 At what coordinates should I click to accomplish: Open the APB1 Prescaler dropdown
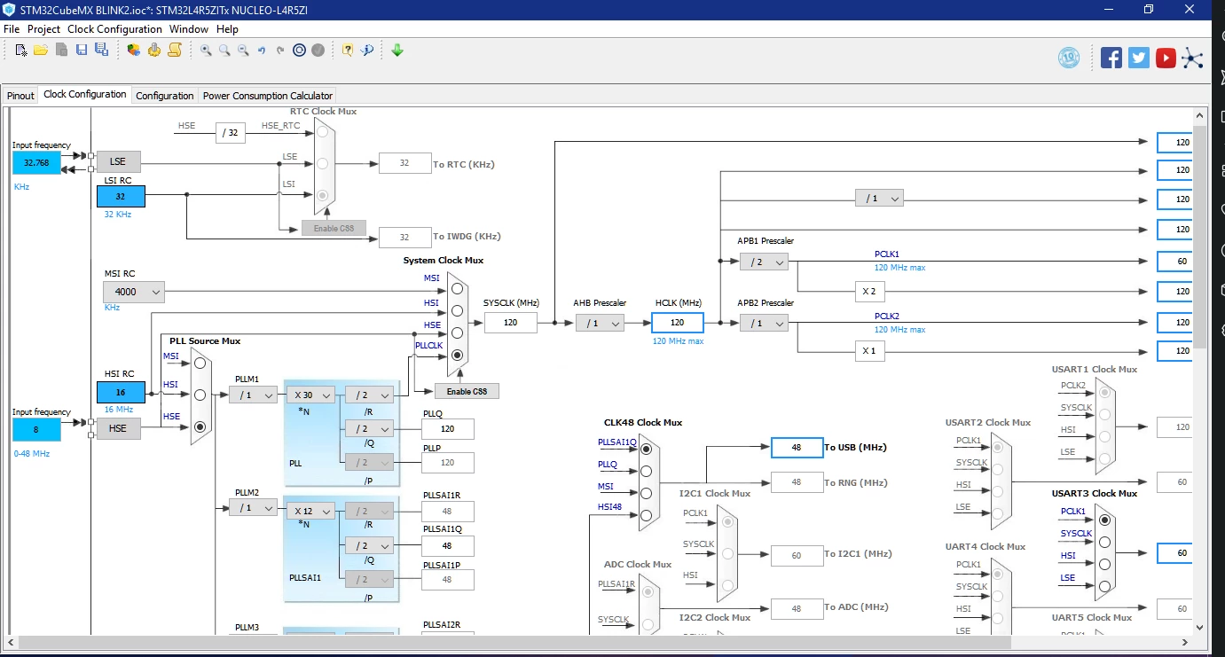pos(764,262)
